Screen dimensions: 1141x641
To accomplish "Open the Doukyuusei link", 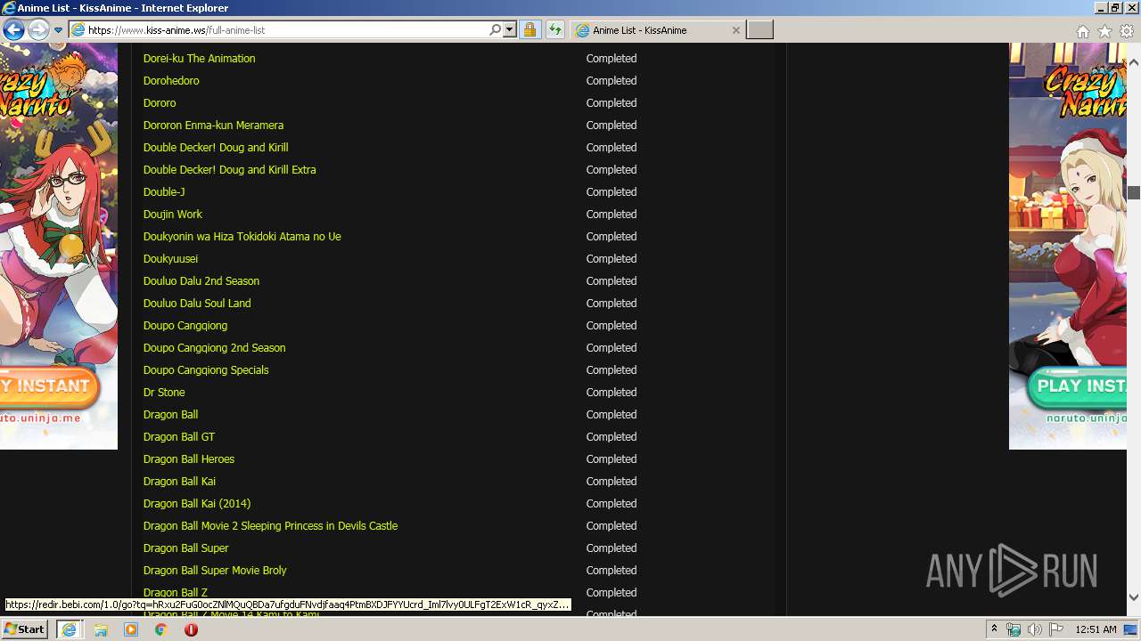I will 170,259.
